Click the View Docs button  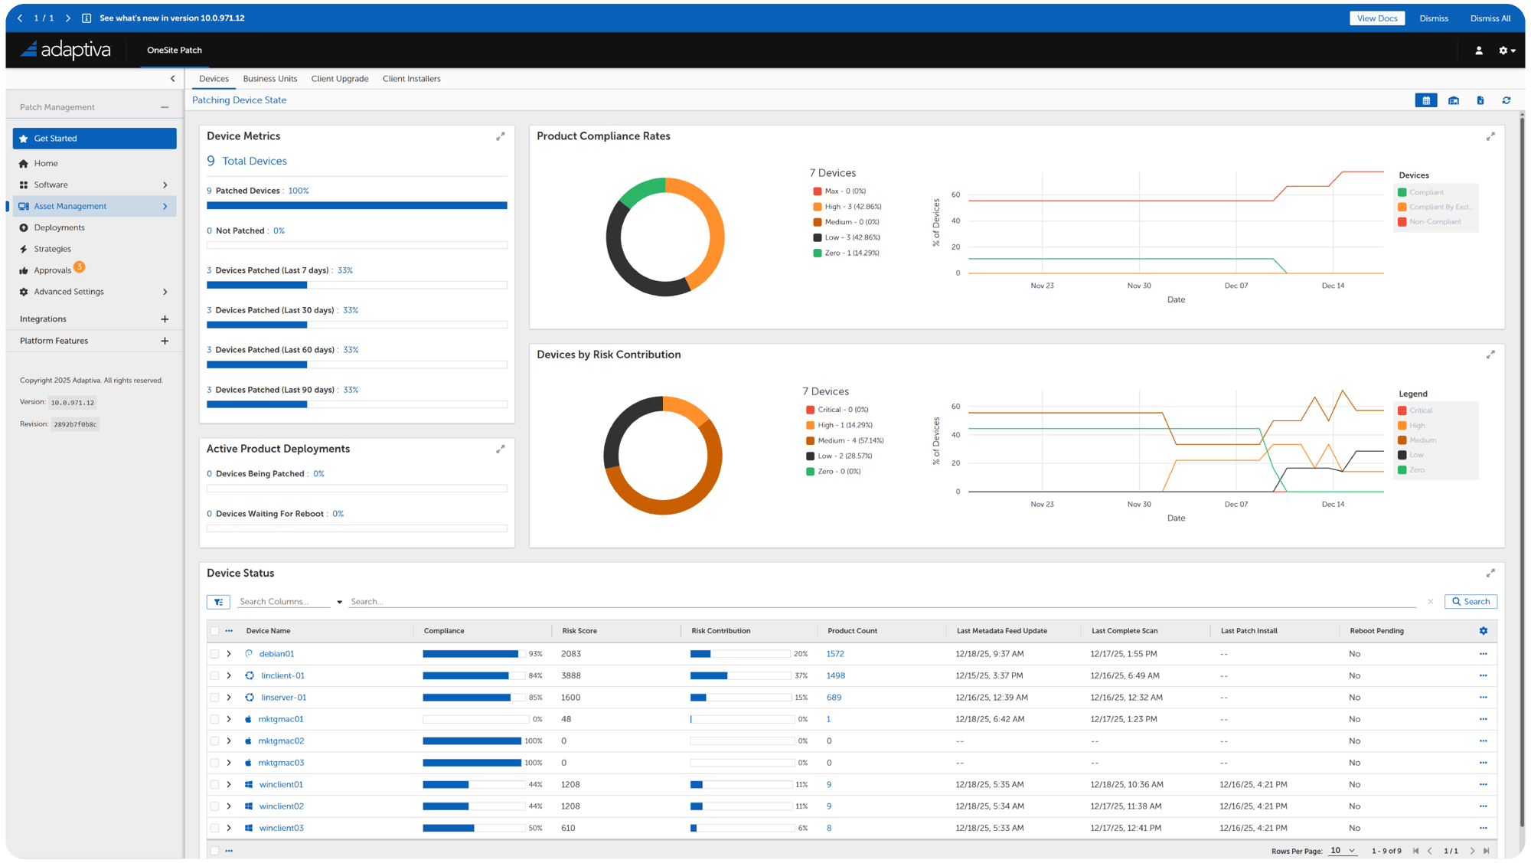(1376, 18)
